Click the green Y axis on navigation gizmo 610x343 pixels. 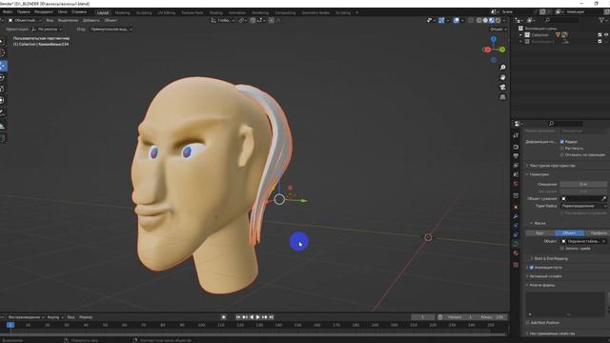502,50
